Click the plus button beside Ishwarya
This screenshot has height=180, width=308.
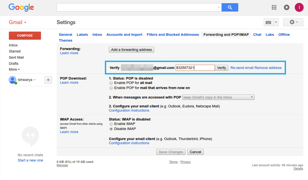click(48, 80)
